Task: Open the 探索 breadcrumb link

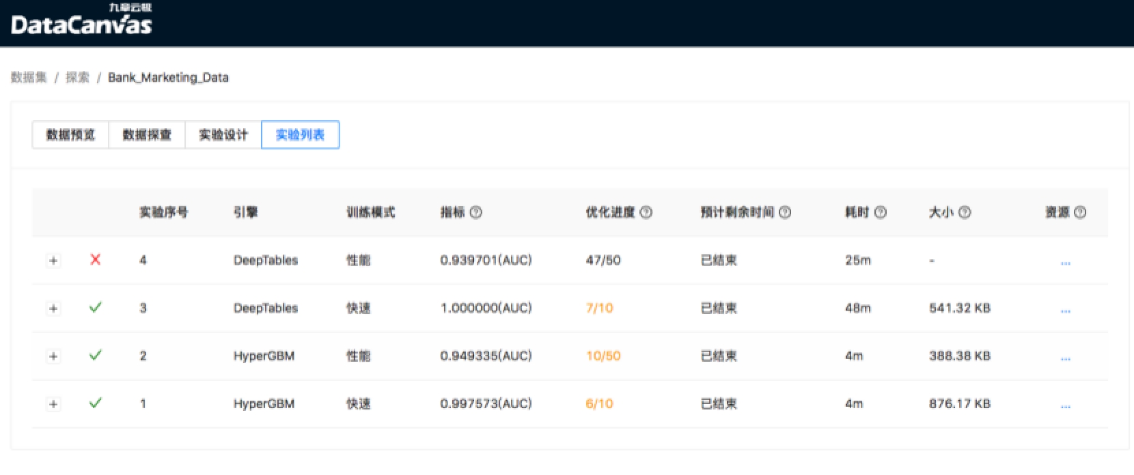Action: (77, 77)
